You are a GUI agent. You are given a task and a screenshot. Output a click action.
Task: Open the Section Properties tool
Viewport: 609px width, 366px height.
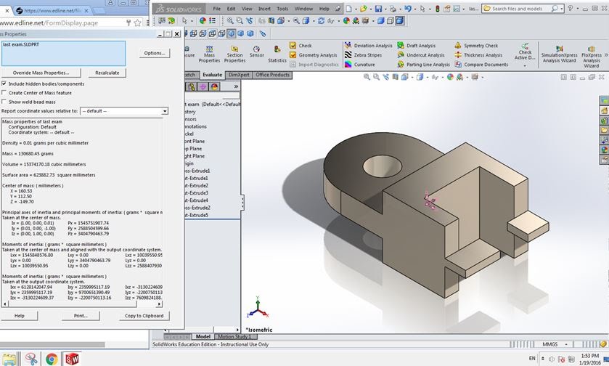click(234, 54)
